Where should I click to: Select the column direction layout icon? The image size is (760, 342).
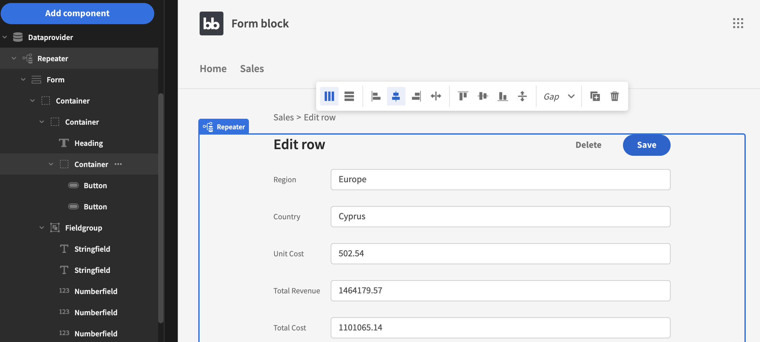point(329,96)
